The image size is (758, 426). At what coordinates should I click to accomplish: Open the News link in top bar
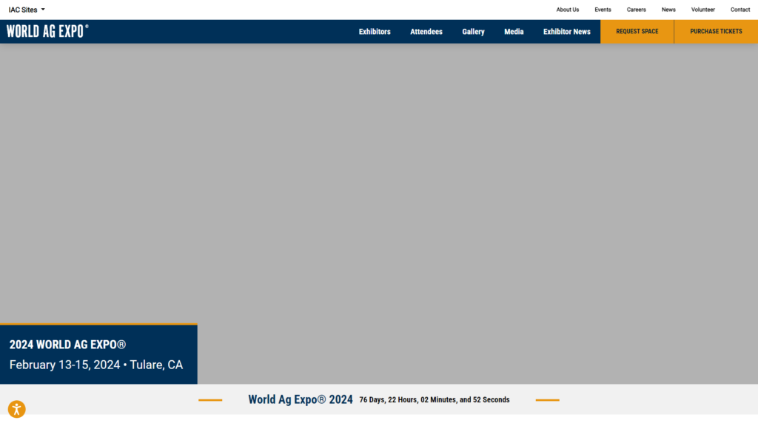click(668, 10)
